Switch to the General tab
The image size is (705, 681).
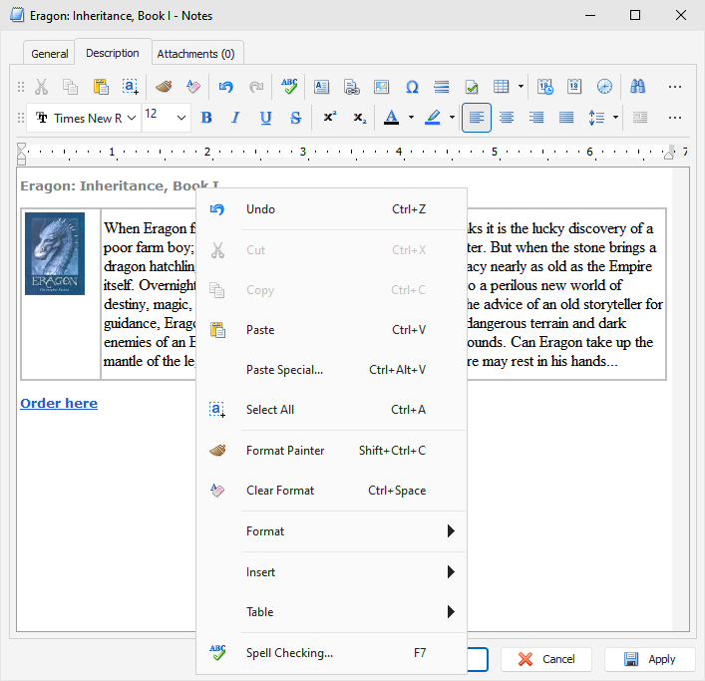[50, 54]
